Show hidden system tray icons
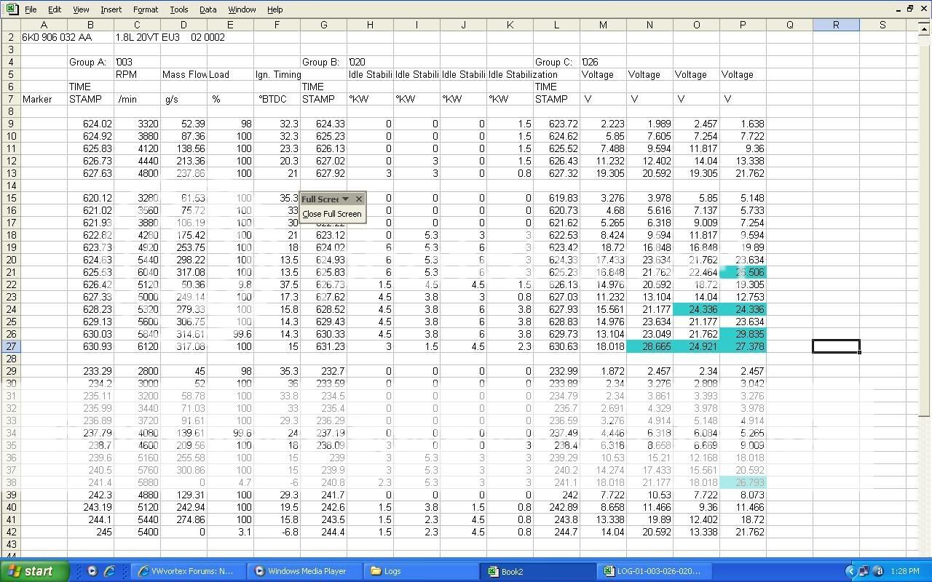The image size is (932, 582). point(850,571)
